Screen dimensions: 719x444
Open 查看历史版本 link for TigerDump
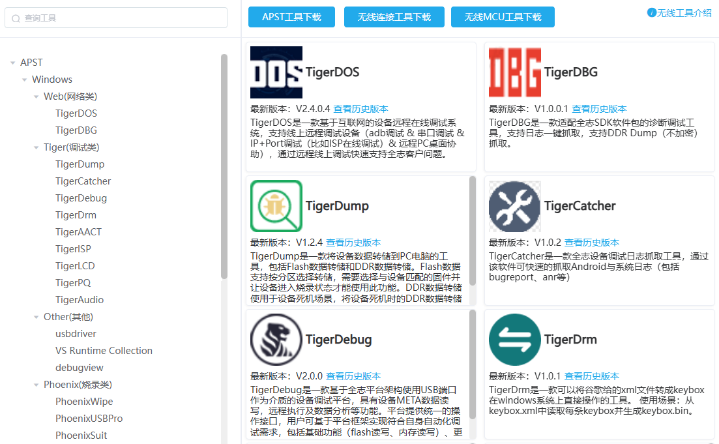(x=353, y=243)
